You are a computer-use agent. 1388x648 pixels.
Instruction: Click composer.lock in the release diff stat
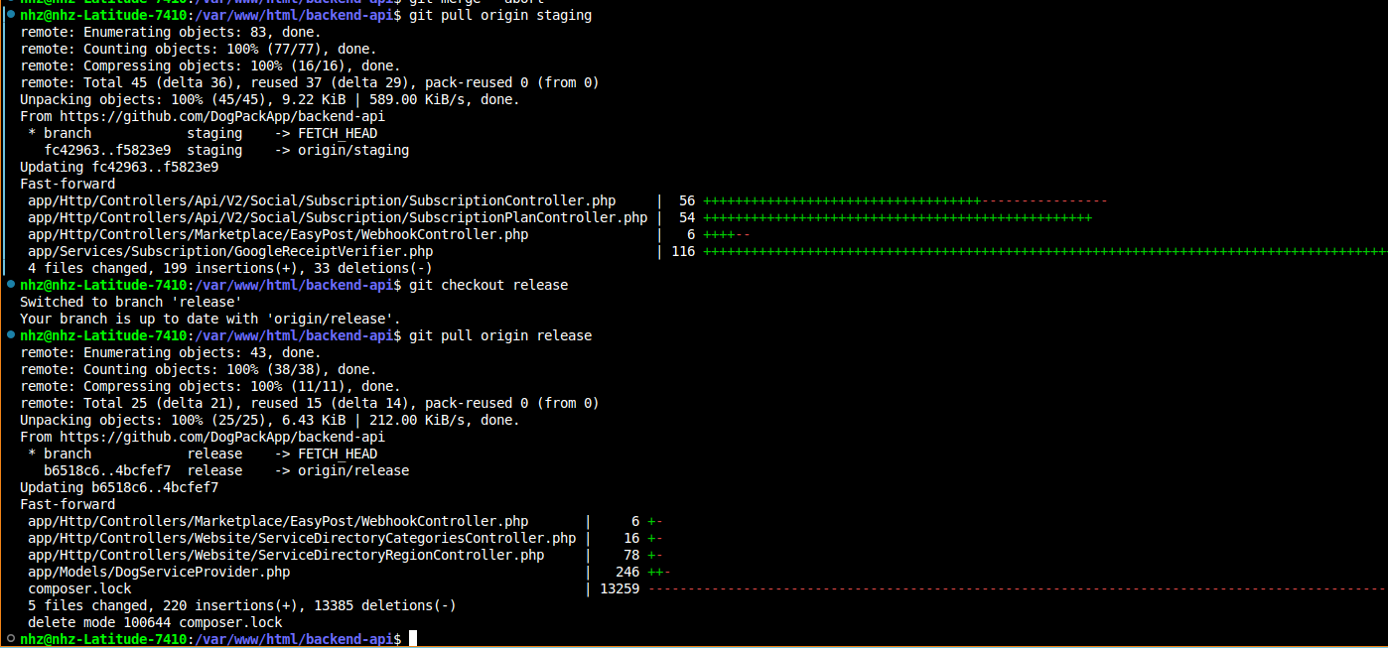point(79,588)
